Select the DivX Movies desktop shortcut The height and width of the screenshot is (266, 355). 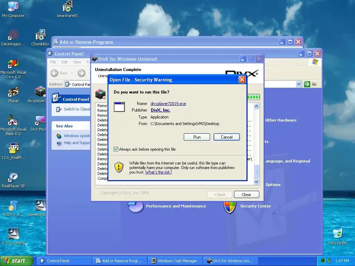tap(38, 123)
